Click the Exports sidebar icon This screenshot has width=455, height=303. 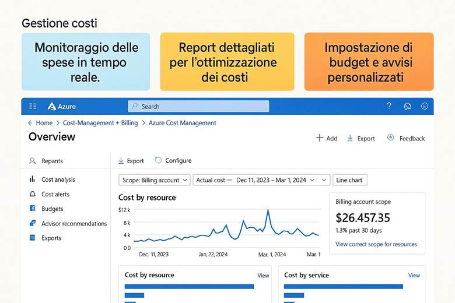click(33, 238)
